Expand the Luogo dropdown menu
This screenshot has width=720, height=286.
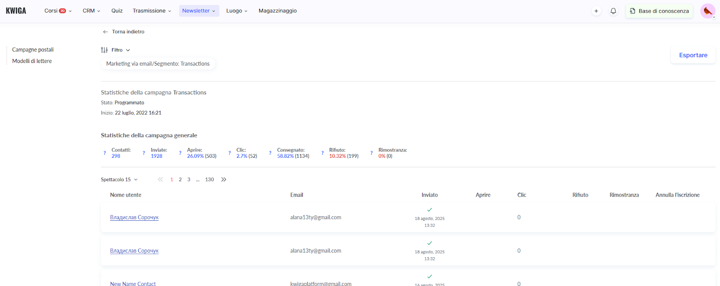pos(237,11)
